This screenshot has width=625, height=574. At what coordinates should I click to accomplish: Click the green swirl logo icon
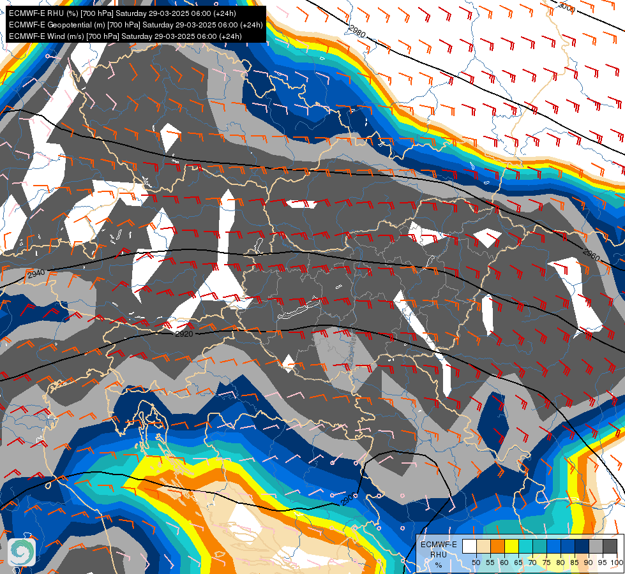22,552
